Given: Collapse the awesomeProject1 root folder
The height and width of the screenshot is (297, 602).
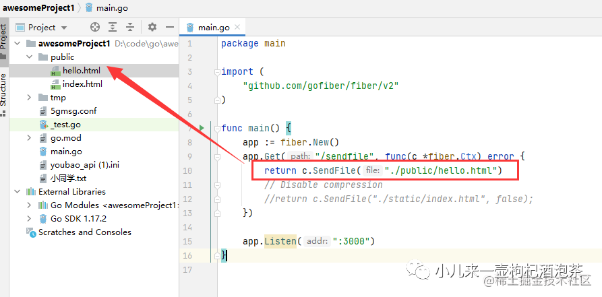Looking at the screenshot, I should [x=18, y=44].
